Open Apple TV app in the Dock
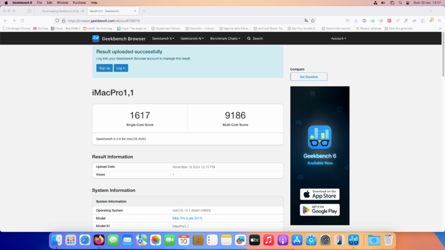Screen dimensions: 445x250 pos(255,240)
